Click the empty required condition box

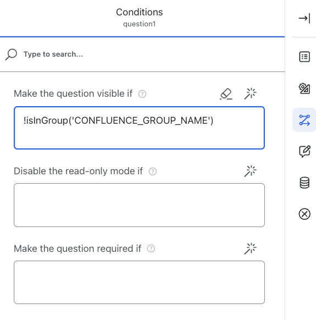[x=140, y=282]
